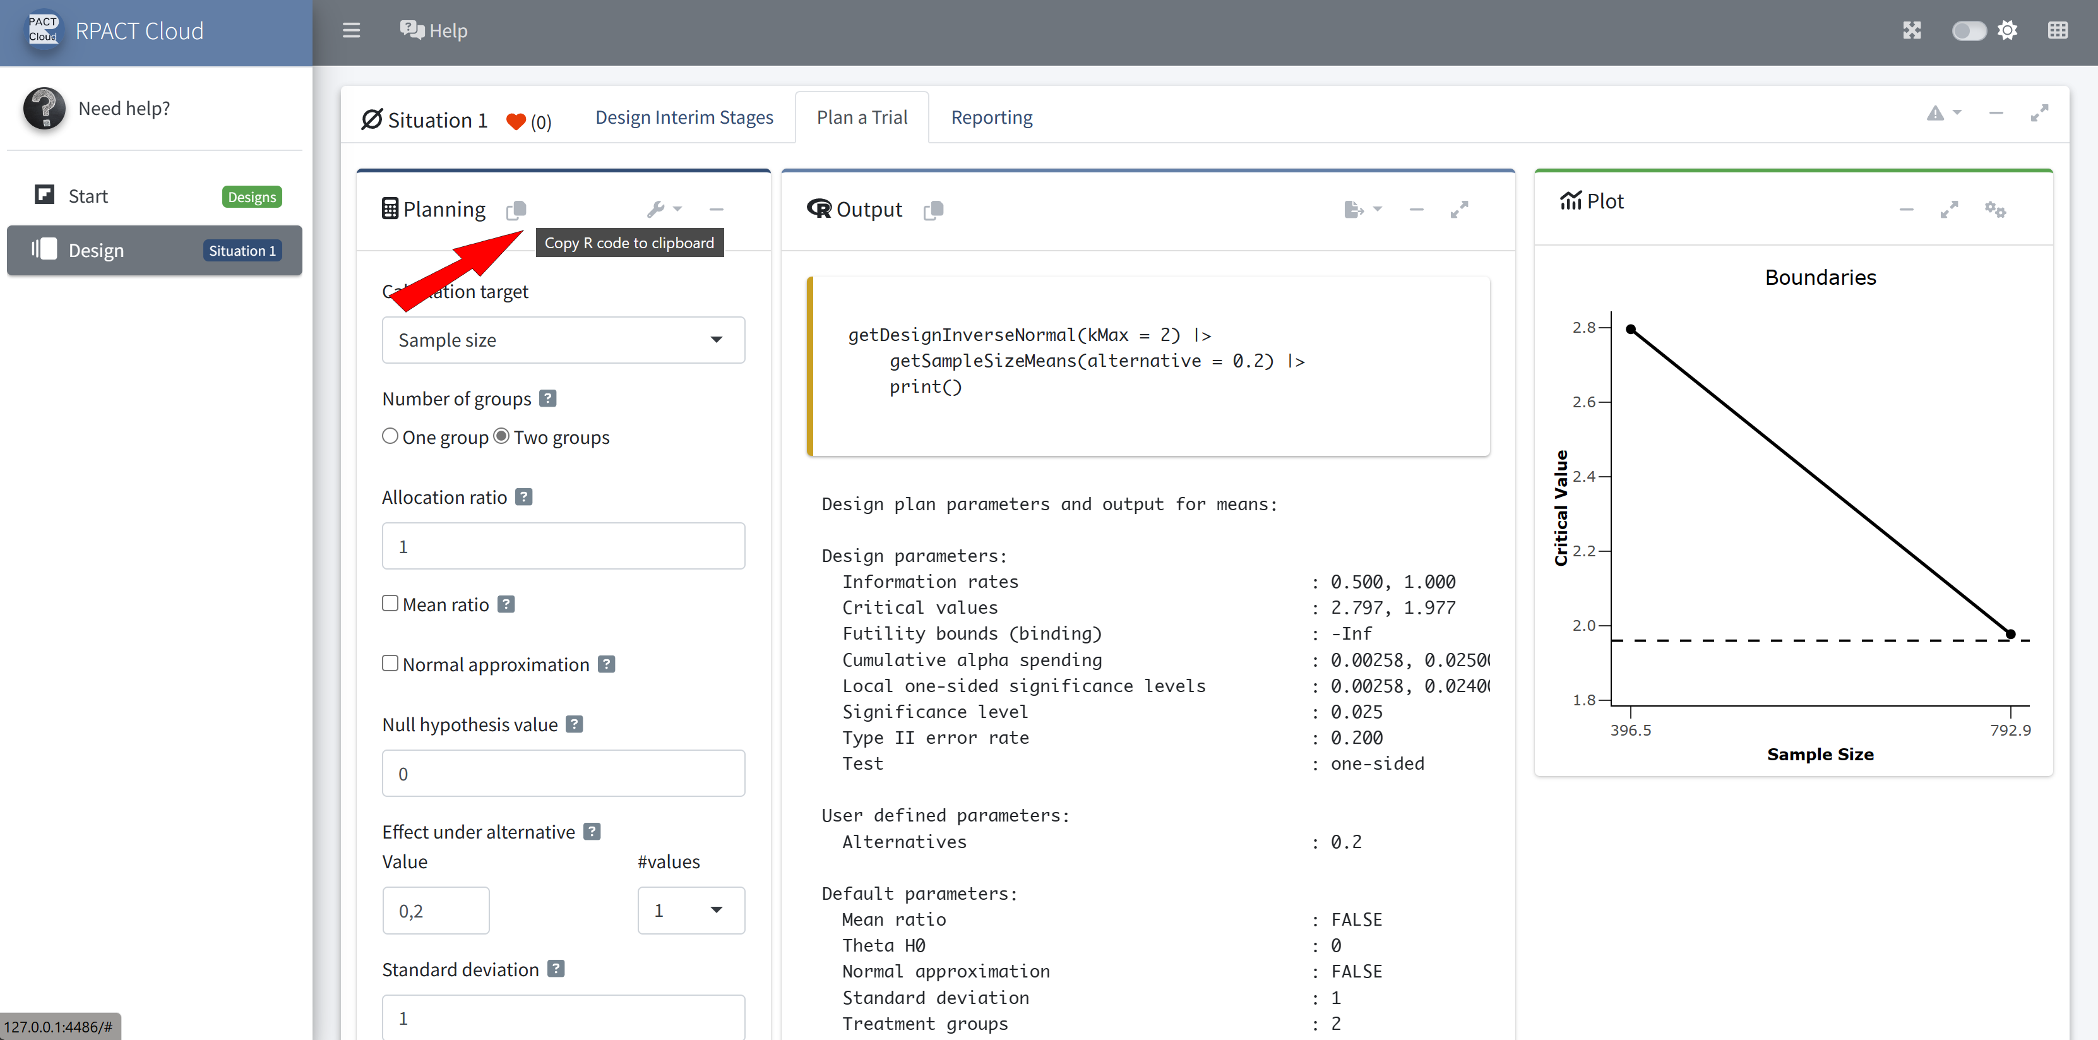Check the Normal approximation checkbox
This screenshot has height=1040, width=2098.
coord(390,664)
